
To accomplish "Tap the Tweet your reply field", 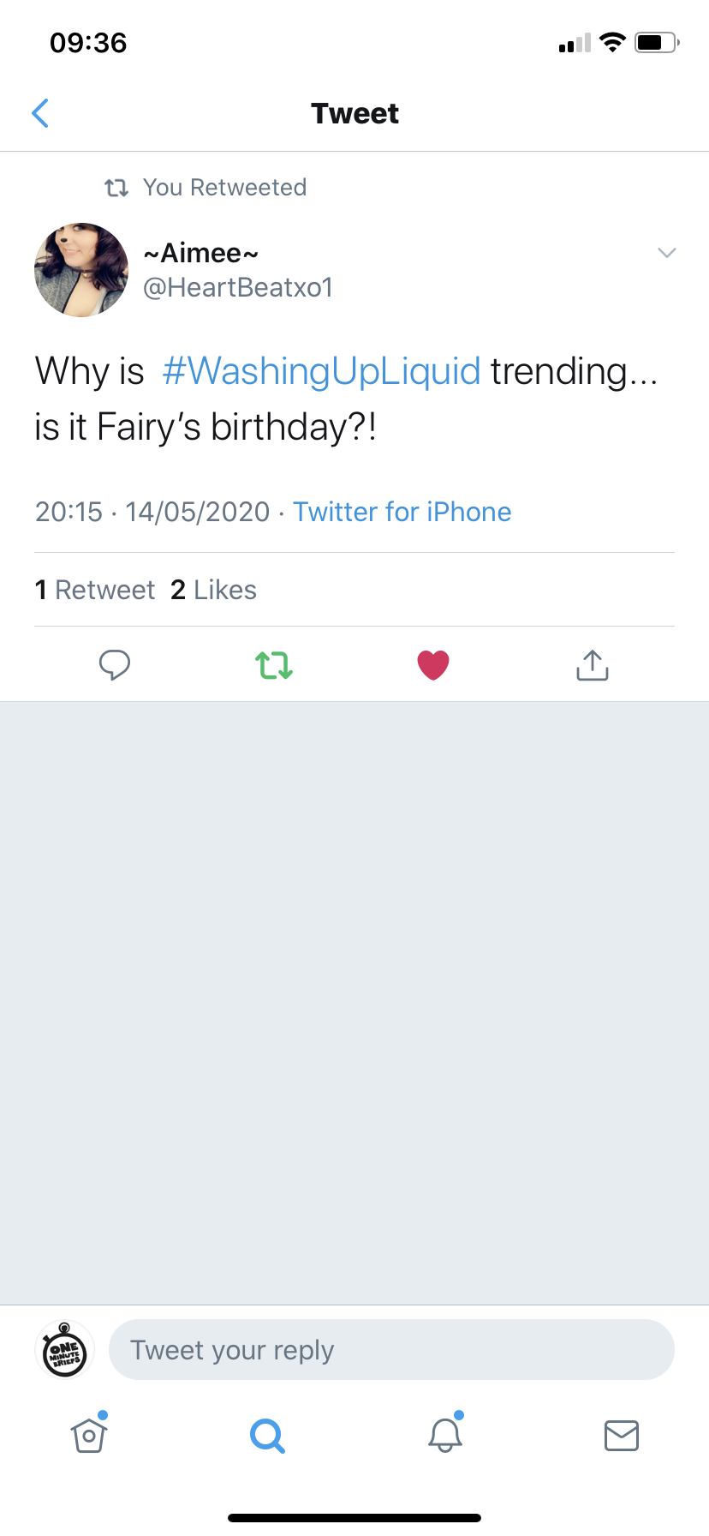I will click(391, 1350).
